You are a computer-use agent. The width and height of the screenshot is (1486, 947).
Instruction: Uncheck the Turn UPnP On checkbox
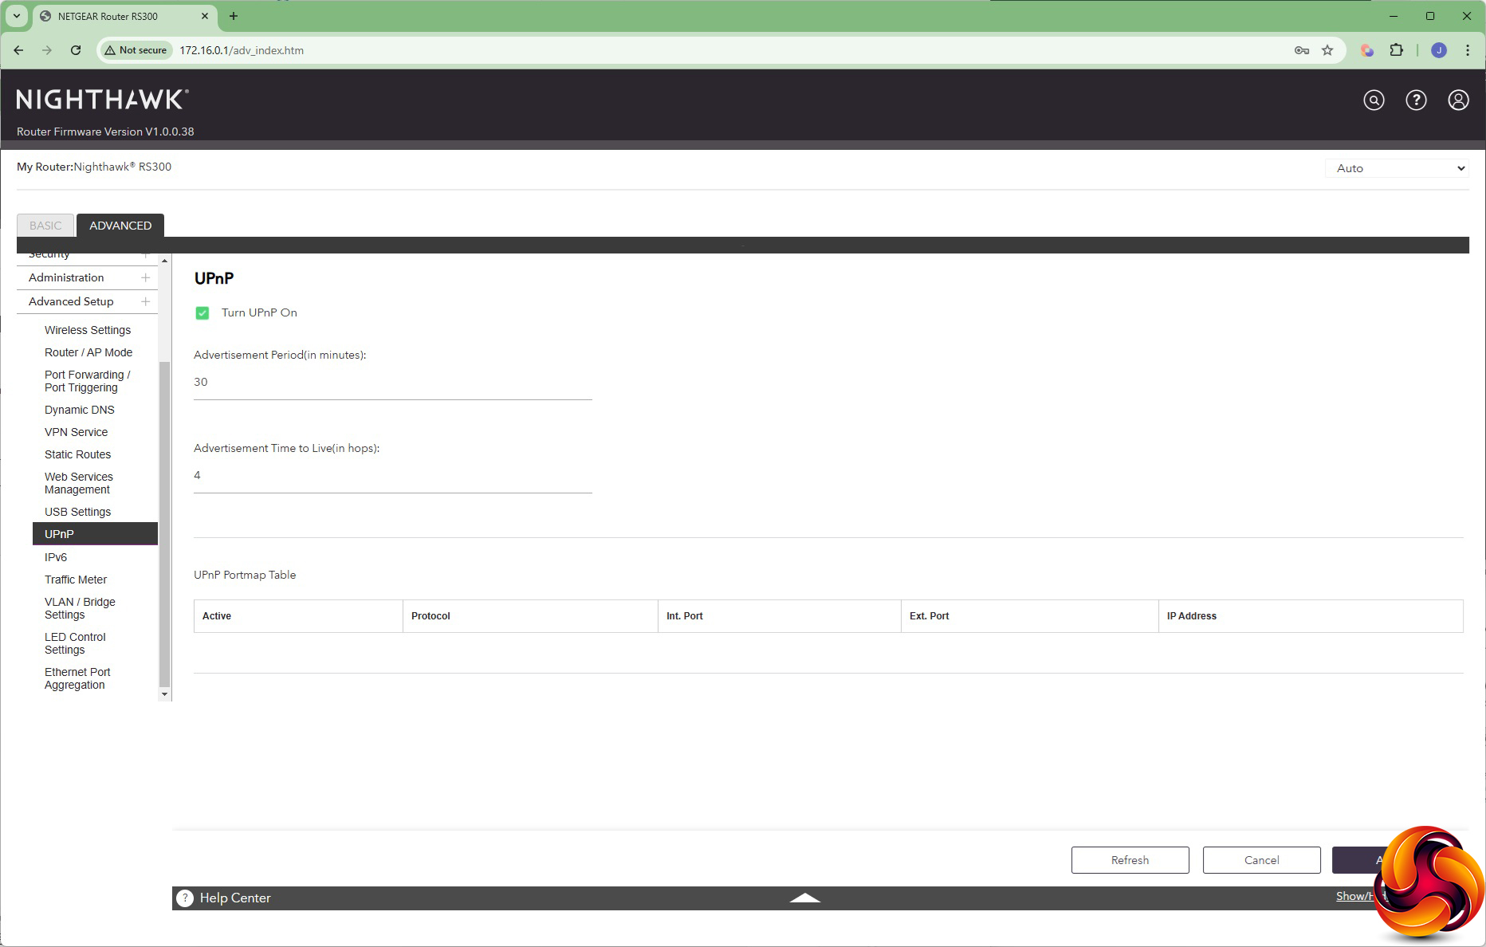pos(202,313)
